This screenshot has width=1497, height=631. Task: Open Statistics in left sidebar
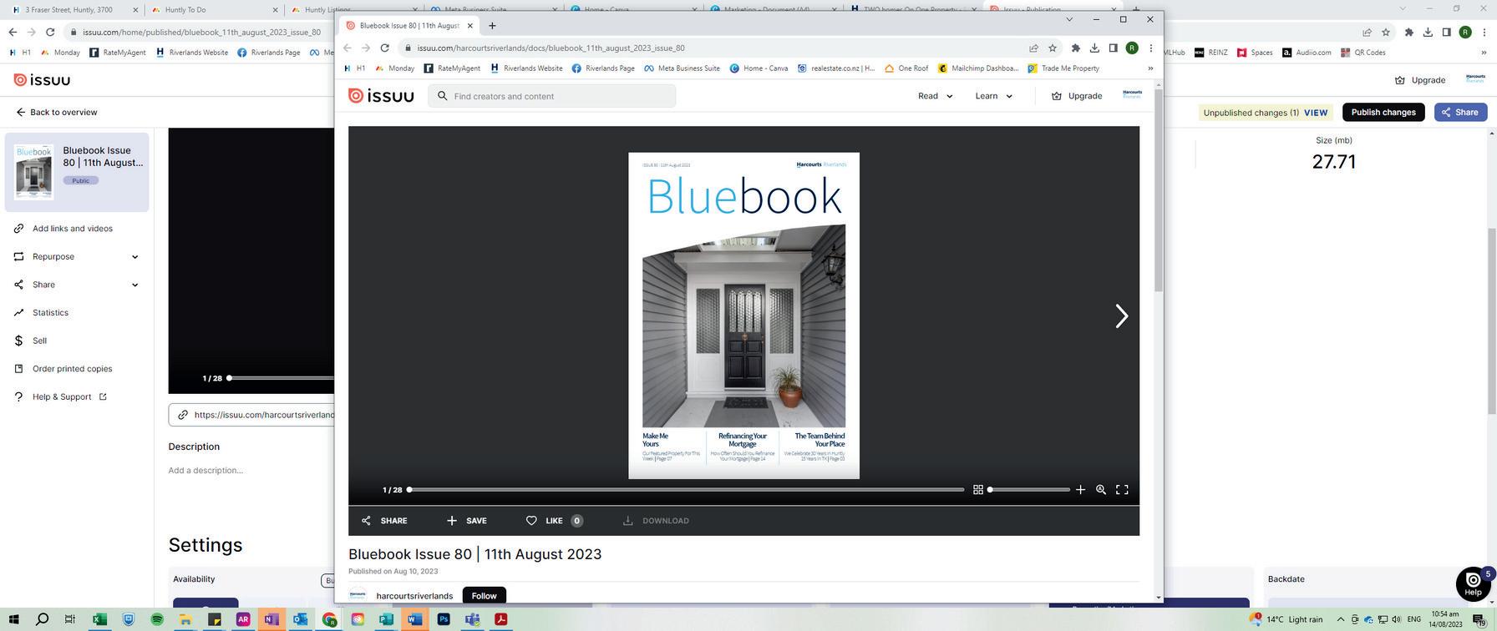pos(50,313)
